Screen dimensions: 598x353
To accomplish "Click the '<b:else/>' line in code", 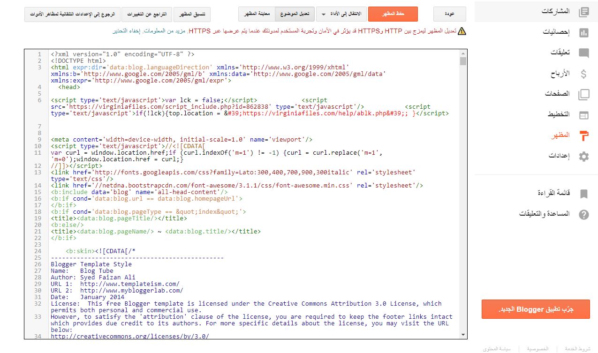I will [67, 225].
